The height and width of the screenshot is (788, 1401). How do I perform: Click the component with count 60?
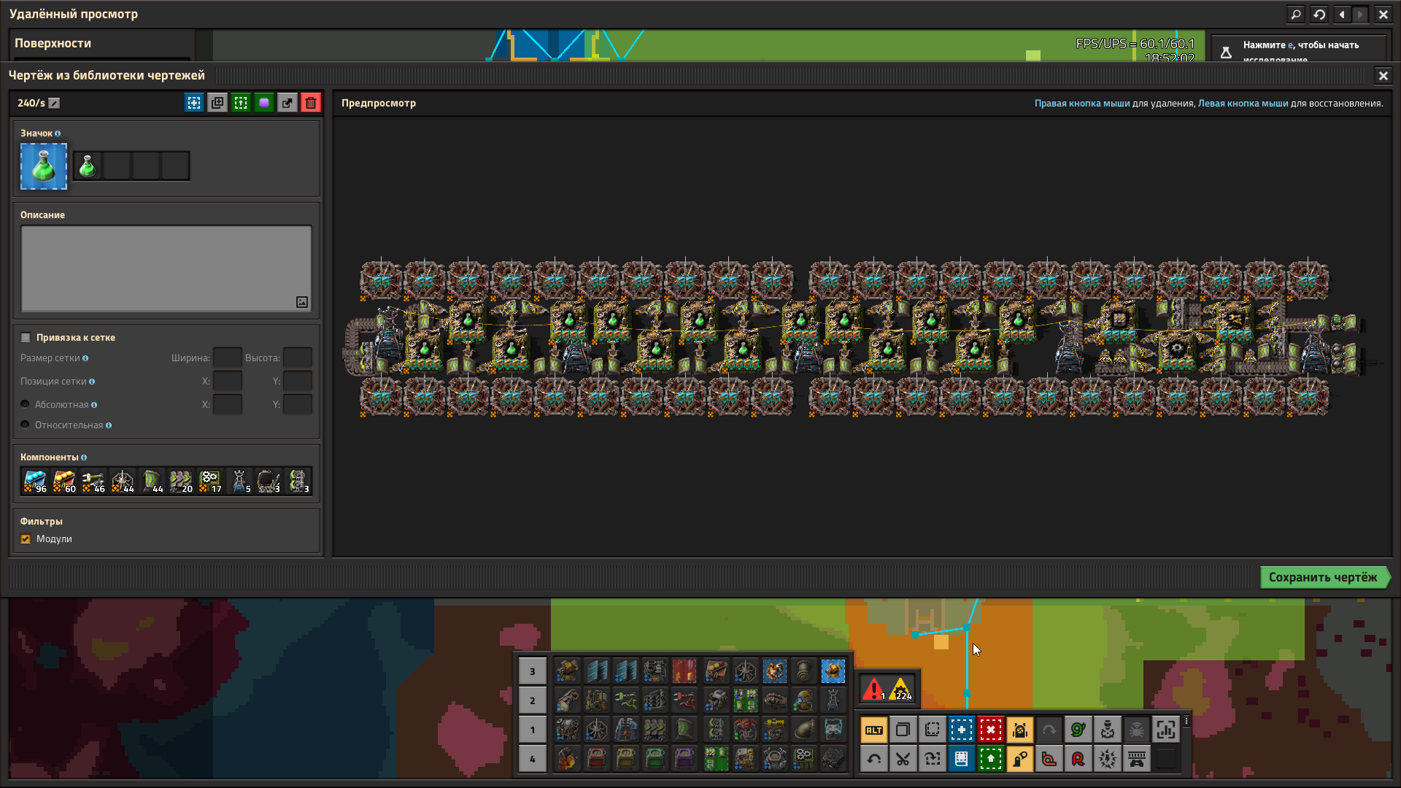coord(64,482)
